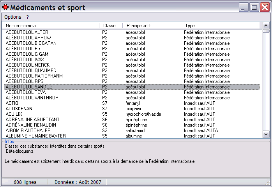272x187 pixels.
Task: Select the ACÉBUTOLOL ALTER row
Action: [132, 32]
